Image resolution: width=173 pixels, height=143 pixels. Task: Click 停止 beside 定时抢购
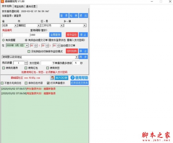pos(83,51)
